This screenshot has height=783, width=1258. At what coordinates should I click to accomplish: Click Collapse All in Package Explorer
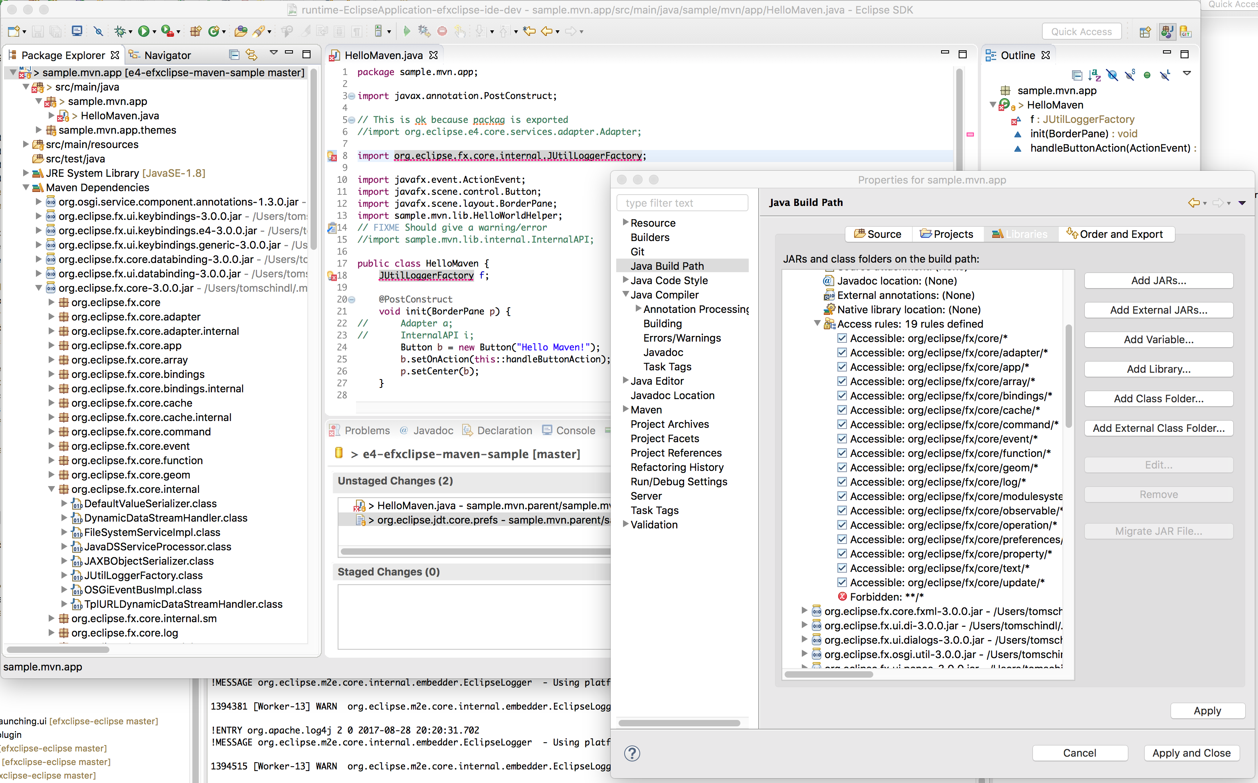(x=234, y=55)
